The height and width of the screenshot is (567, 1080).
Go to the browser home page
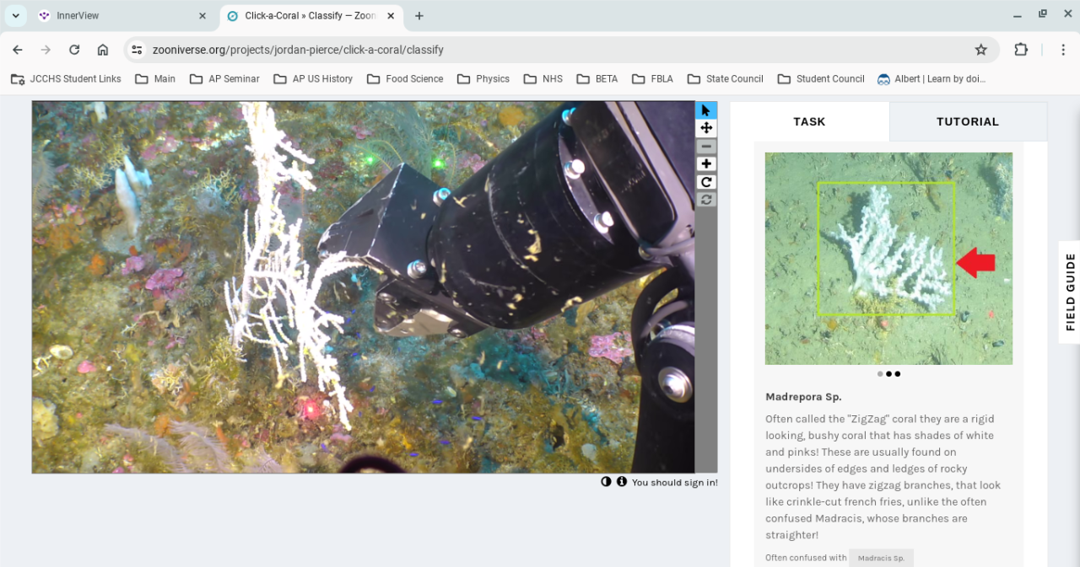tap(103, 50)
